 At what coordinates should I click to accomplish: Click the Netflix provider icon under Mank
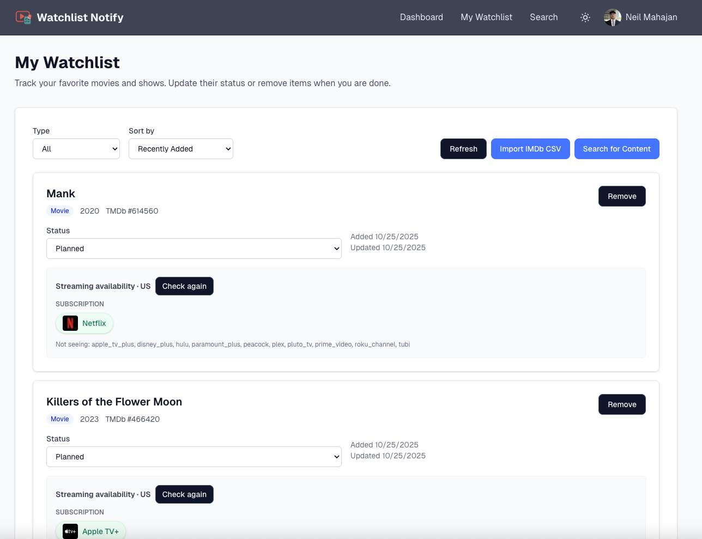70,323
